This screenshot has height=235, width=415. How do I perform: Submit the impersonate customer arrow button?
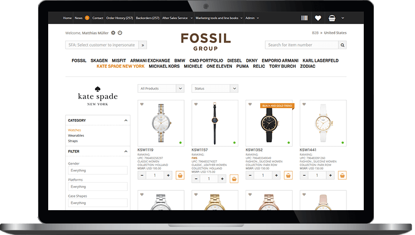pyautogui.click(x=143, y=45)
